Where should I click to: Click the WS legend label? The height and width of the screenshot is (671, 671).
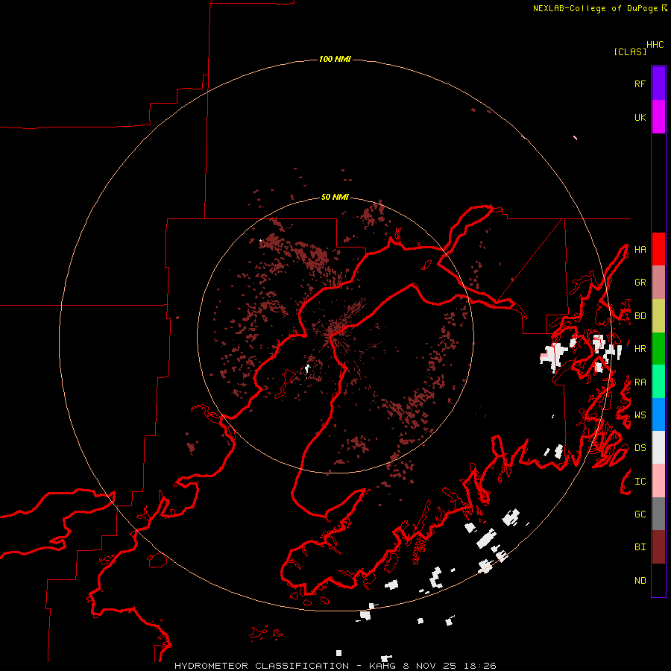pos(640,415)
